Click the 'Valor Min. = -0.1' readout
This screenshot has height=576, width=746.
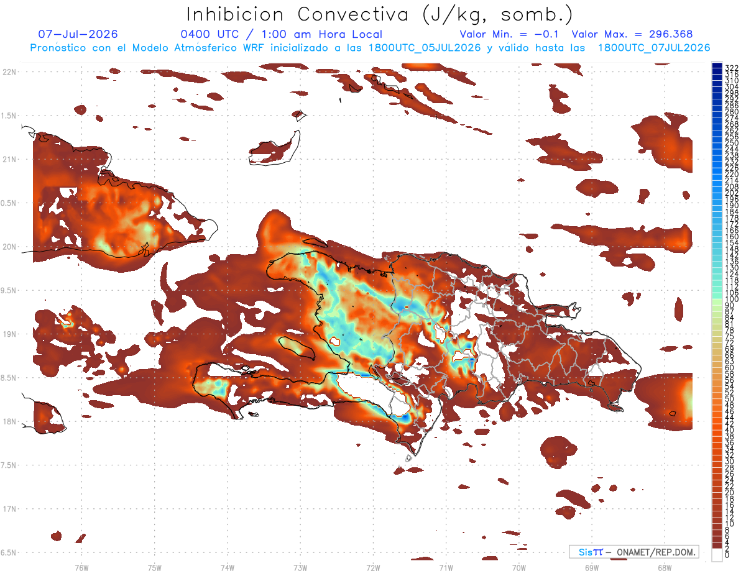(x=509, y=34)
